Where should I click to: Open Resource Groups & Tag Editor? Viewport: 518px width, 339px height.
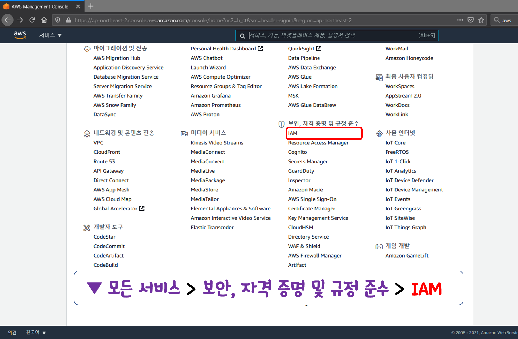[x=226, y=86]
